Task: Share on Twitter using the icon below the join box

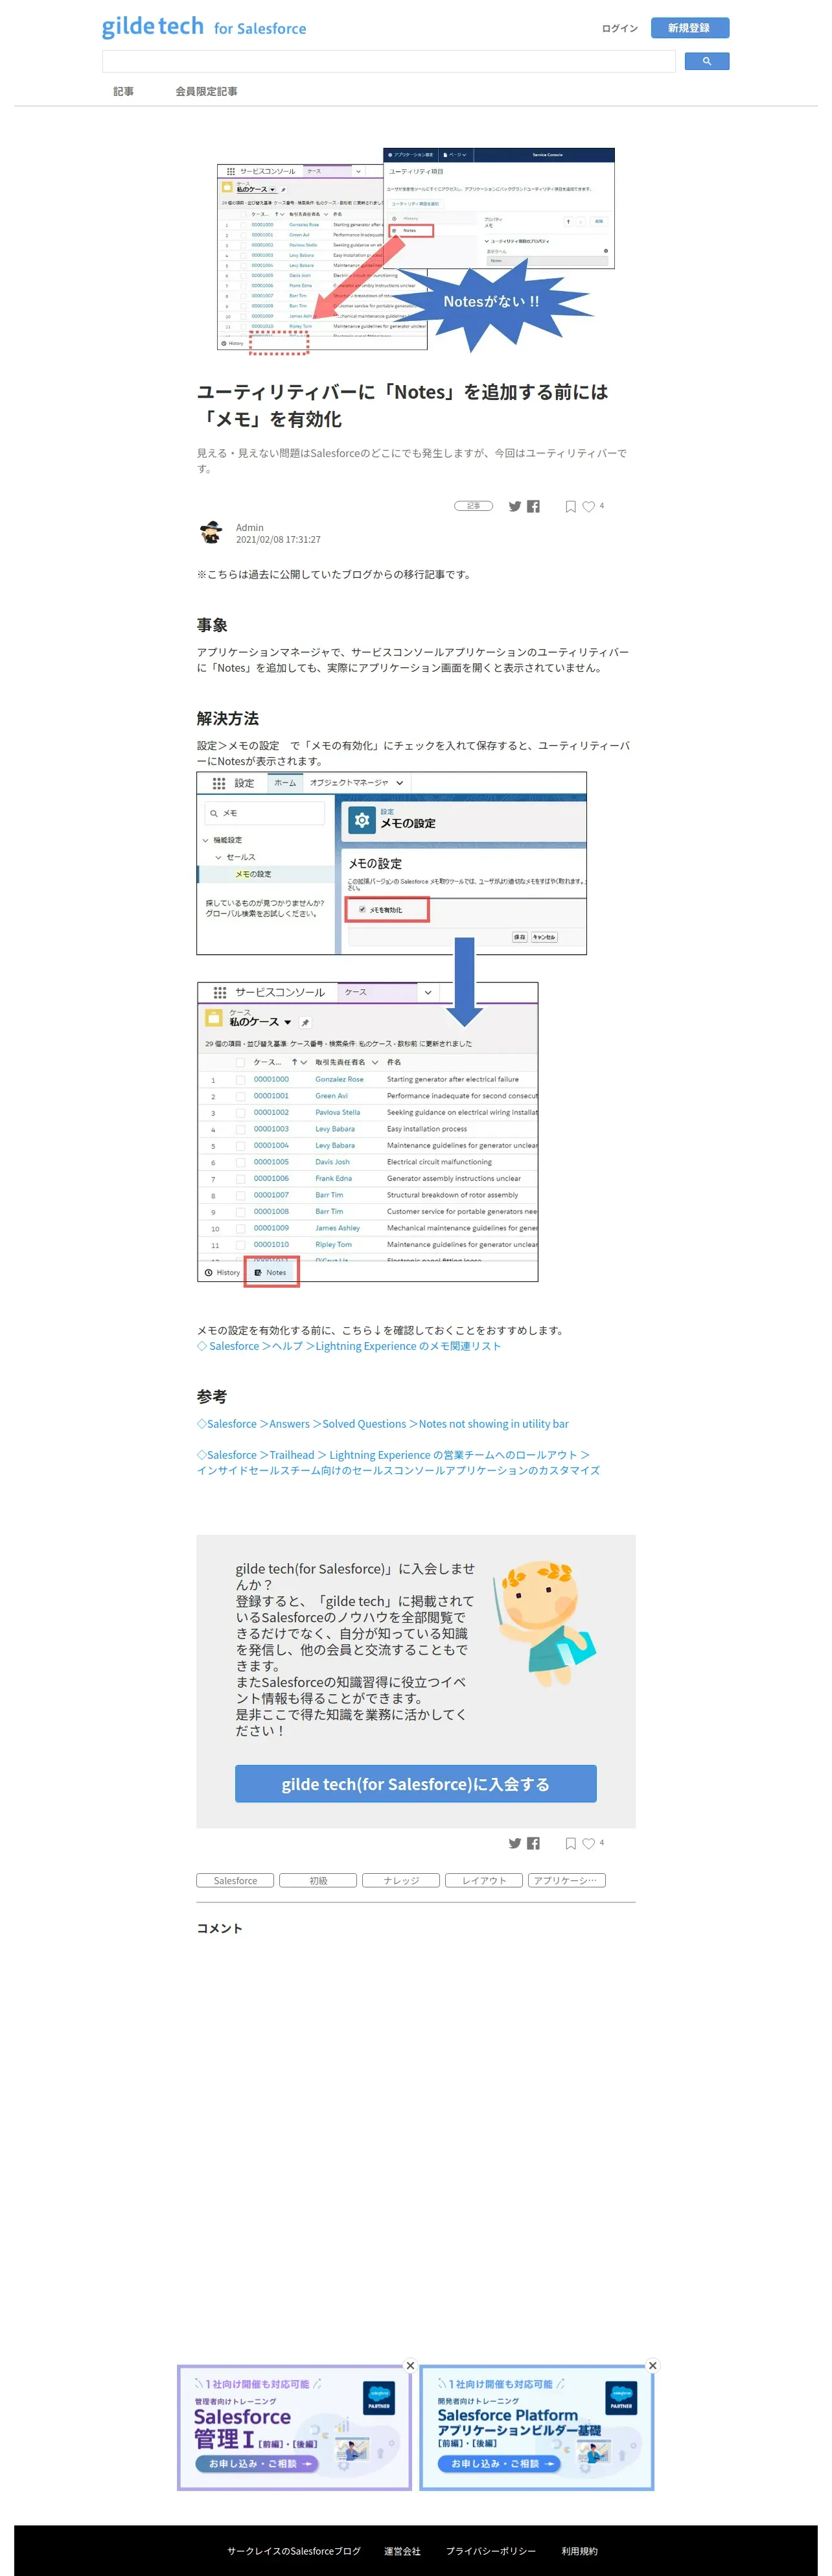Action: (x=514, y=1843)
